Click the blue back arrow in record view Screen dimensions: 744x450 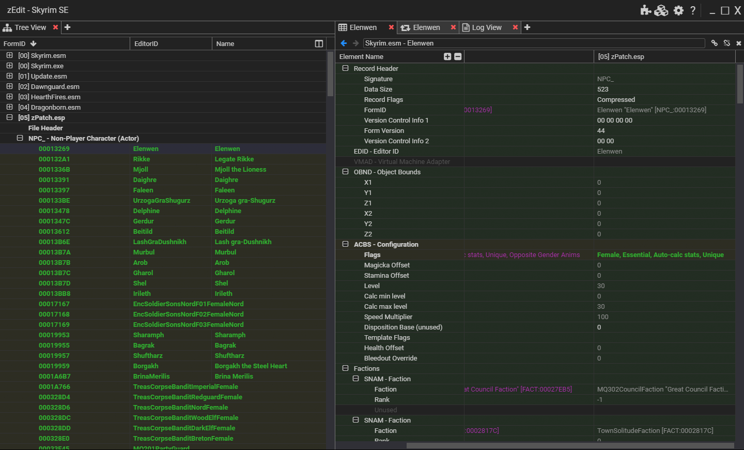tap(344, 43)
